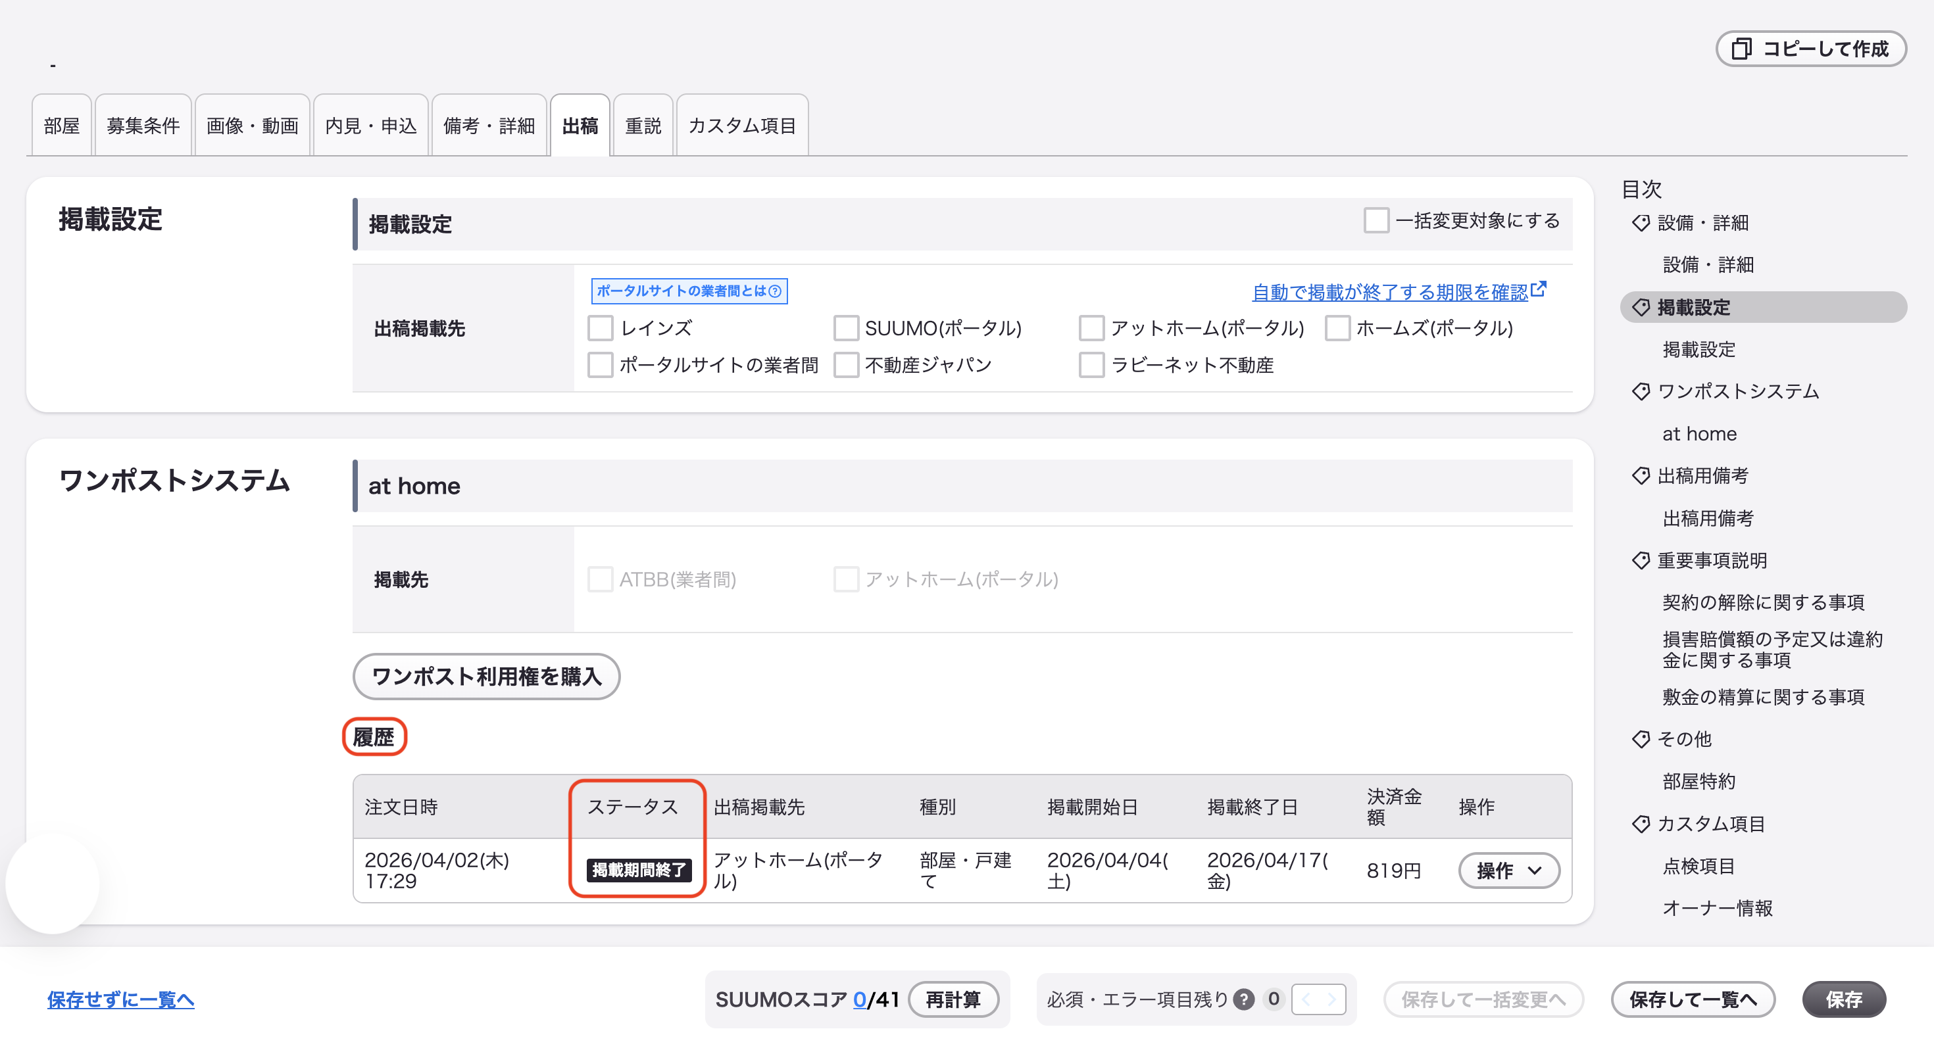This screenshot has width=1934, height=1052.
Task: Click the copy icon in コピーして作成 button
Action: tap(1741, 49)
